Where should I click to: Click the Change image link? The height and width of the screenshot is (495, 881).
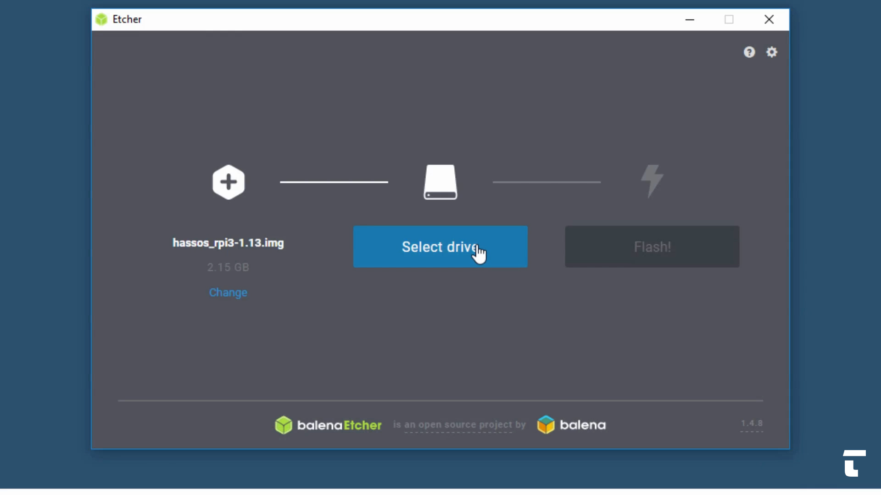click(228, 292)
